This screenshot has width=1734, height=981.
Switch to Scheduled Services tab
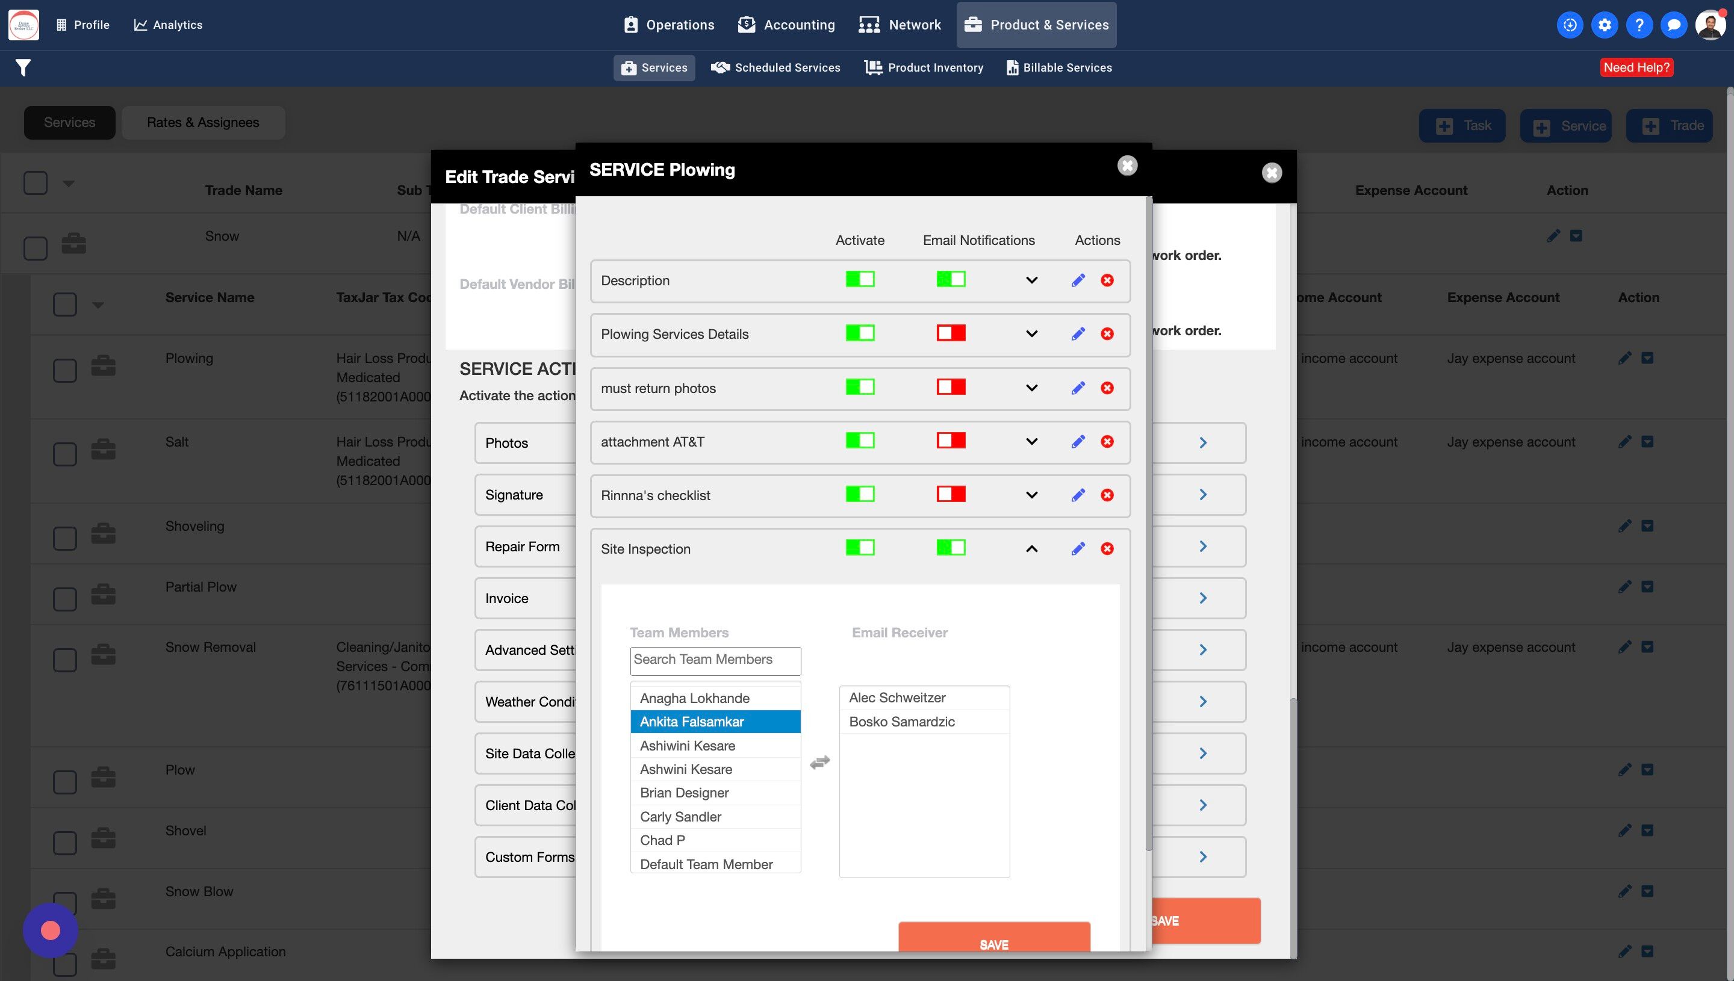pyautogui.click(x=775, y=67)
